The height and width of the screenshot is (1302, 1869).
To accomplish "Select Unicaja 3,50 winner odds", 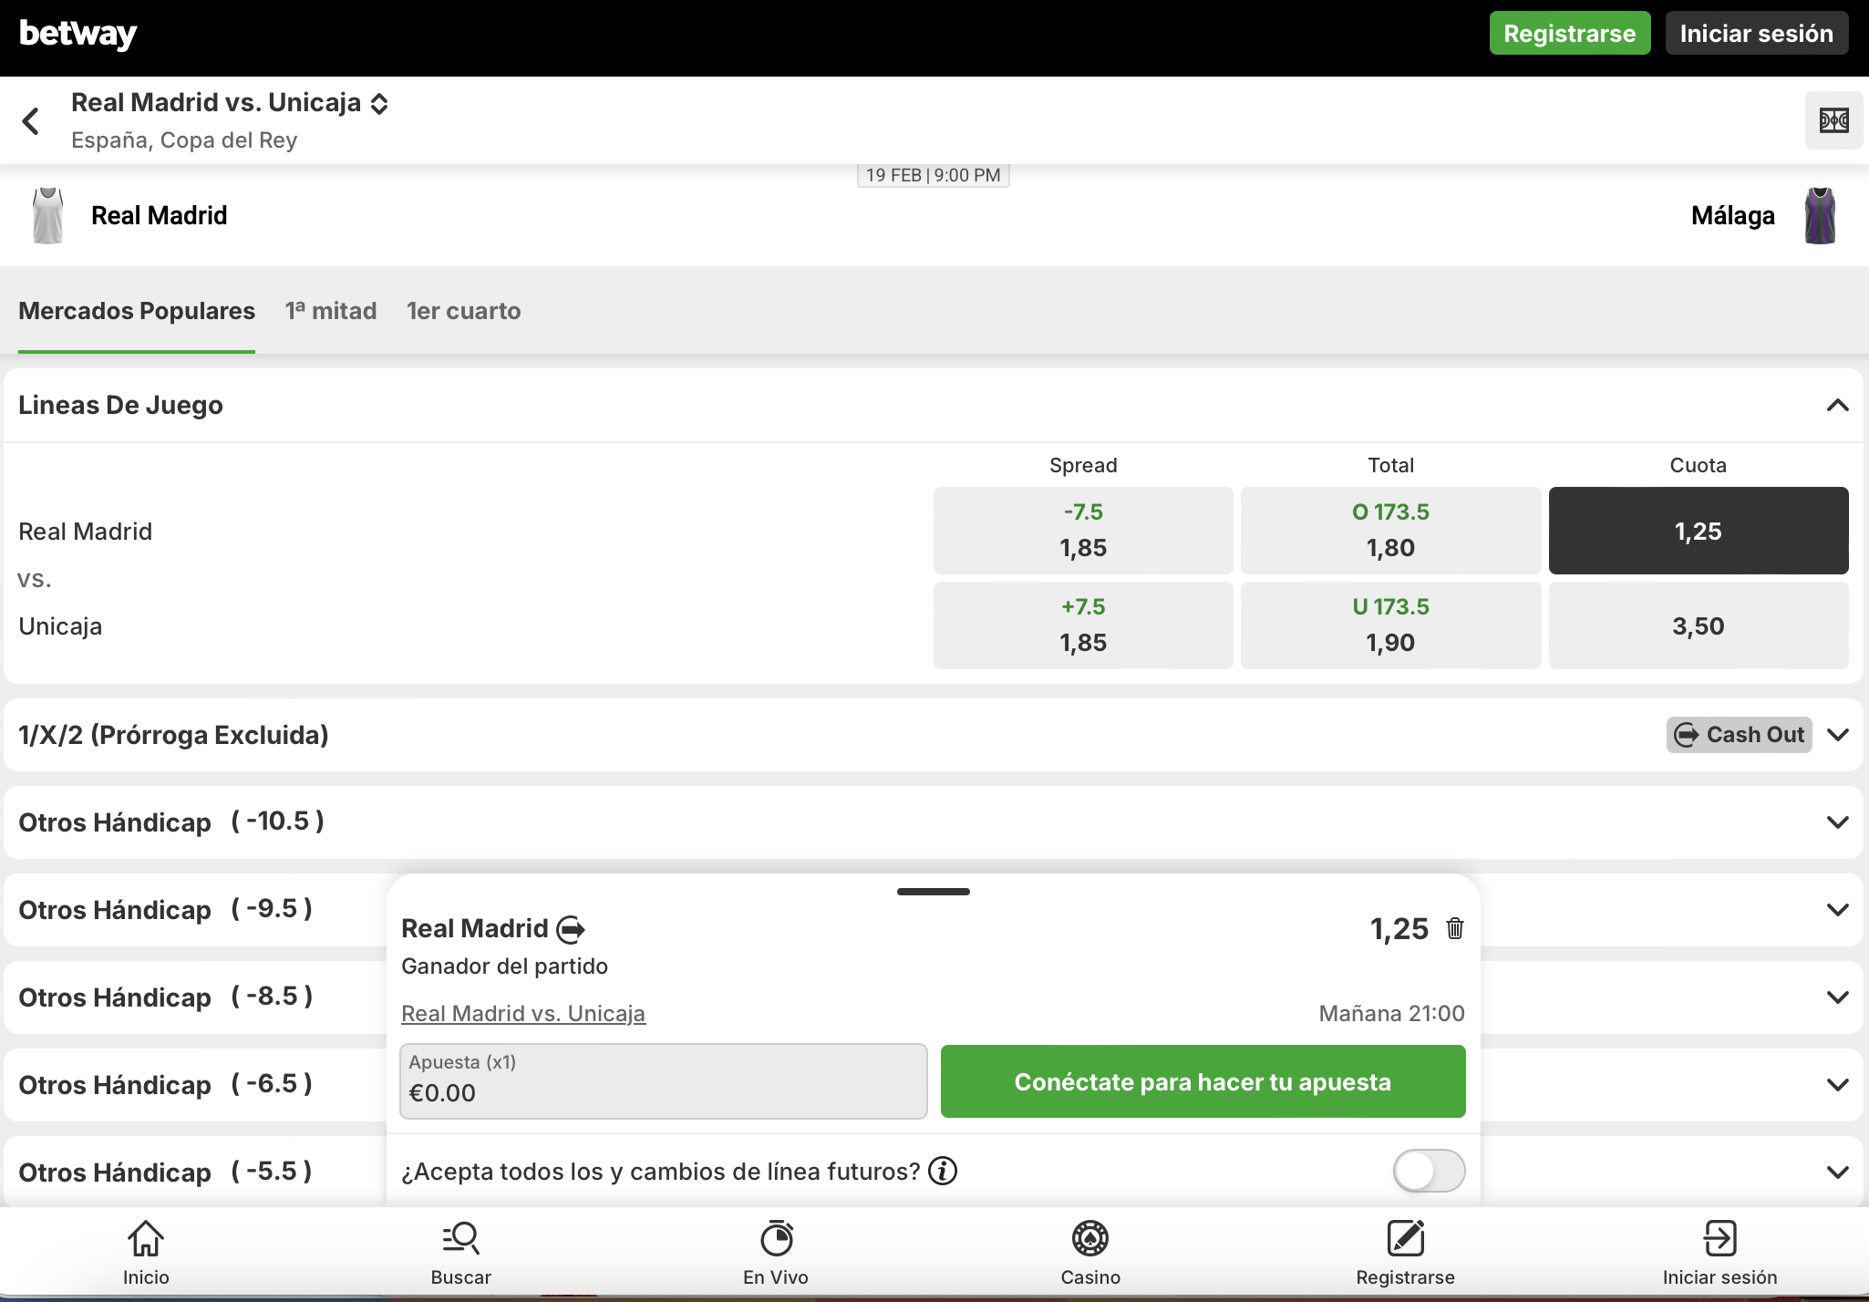I will [x=1698, y=625].
